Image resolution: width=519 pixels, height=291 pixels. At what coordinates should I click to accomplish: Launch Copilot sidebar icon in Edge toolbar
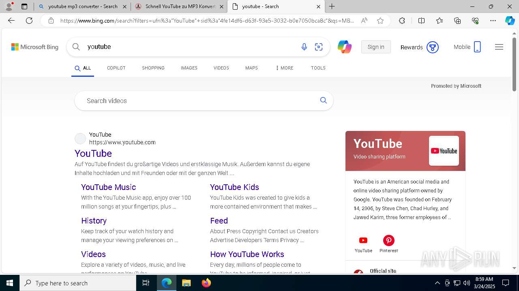pyautogui.click(x=510, y=21)
